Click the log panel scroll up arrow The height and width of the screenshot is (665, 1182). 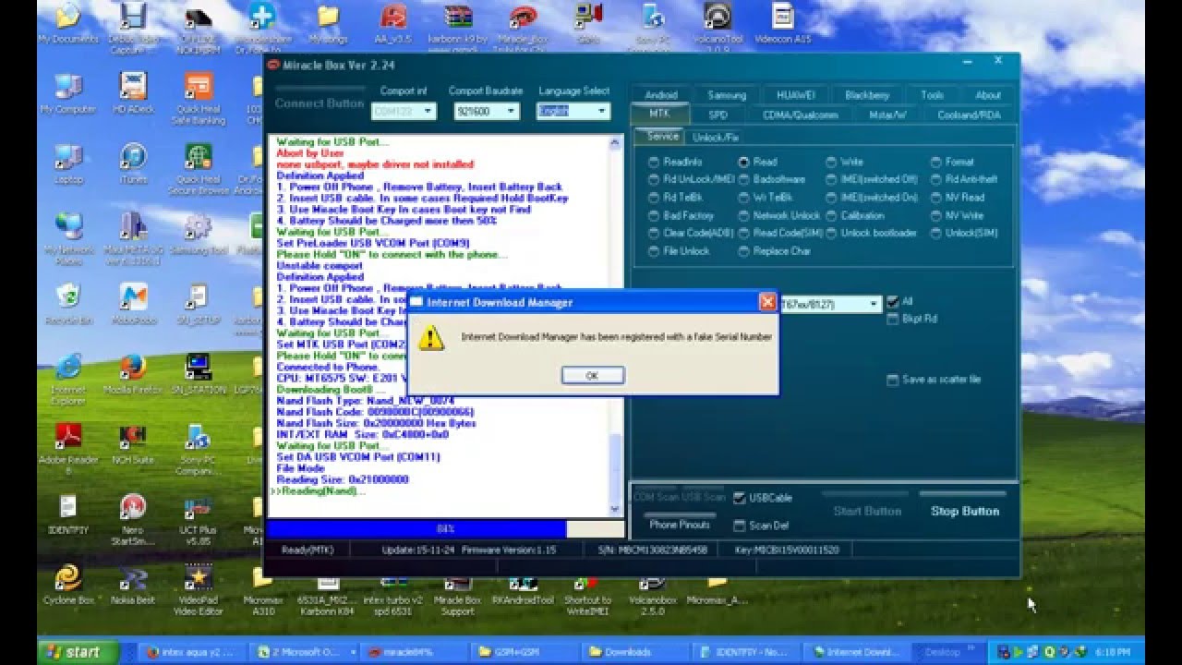point(616,142)
